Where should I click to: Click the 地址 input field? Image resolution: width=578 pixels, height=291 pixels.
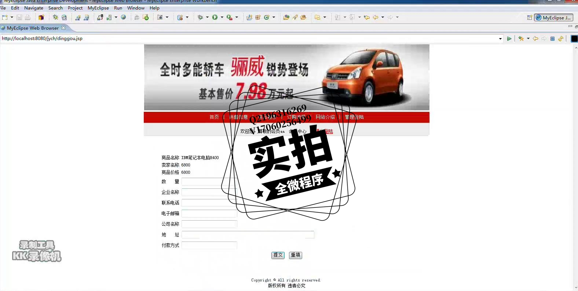[x=248, y=235]
